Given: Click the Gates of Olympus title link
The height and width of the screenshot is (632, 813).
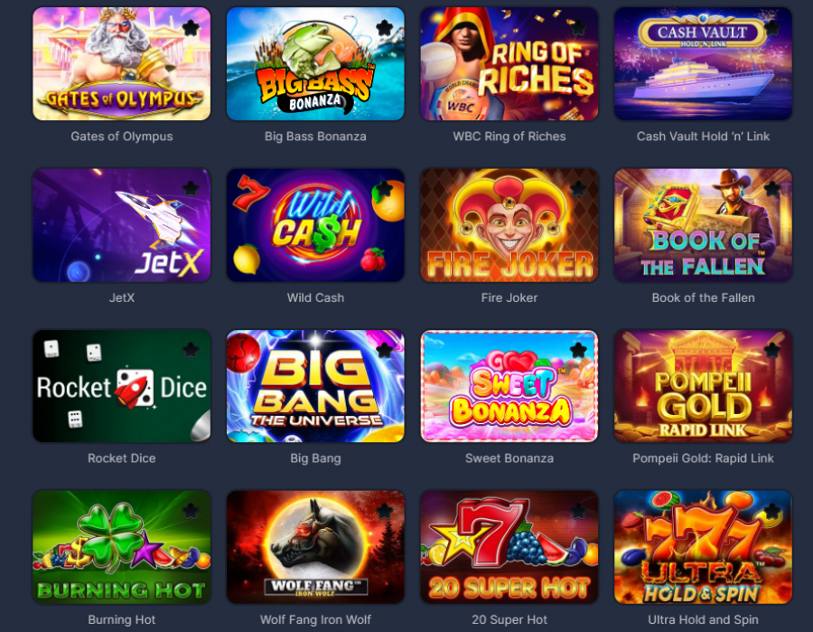Looking at the screenshot, I should coord(122,137).
